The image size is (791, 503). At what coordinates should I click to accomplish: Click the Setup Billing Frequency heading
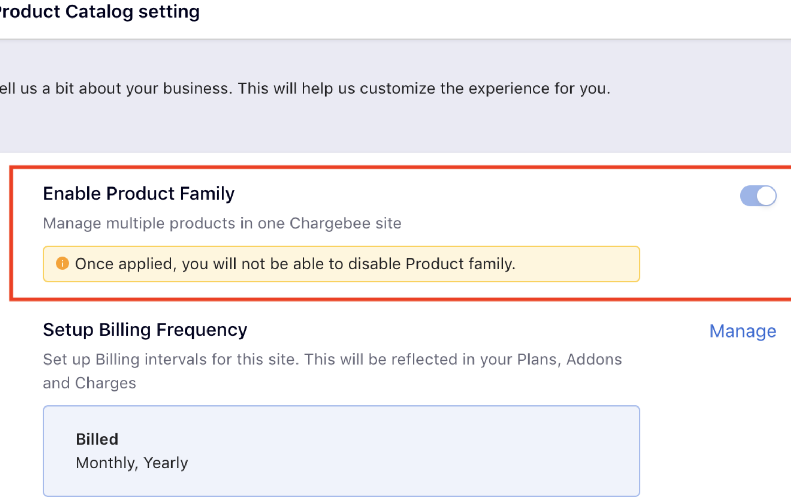pyautogui.click(x=145, y=330)
